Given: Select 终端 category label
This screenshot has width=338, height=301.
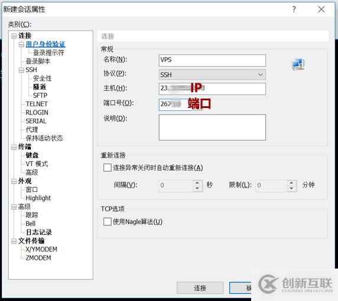Looking at the screenshot, I should pos(25,147).
